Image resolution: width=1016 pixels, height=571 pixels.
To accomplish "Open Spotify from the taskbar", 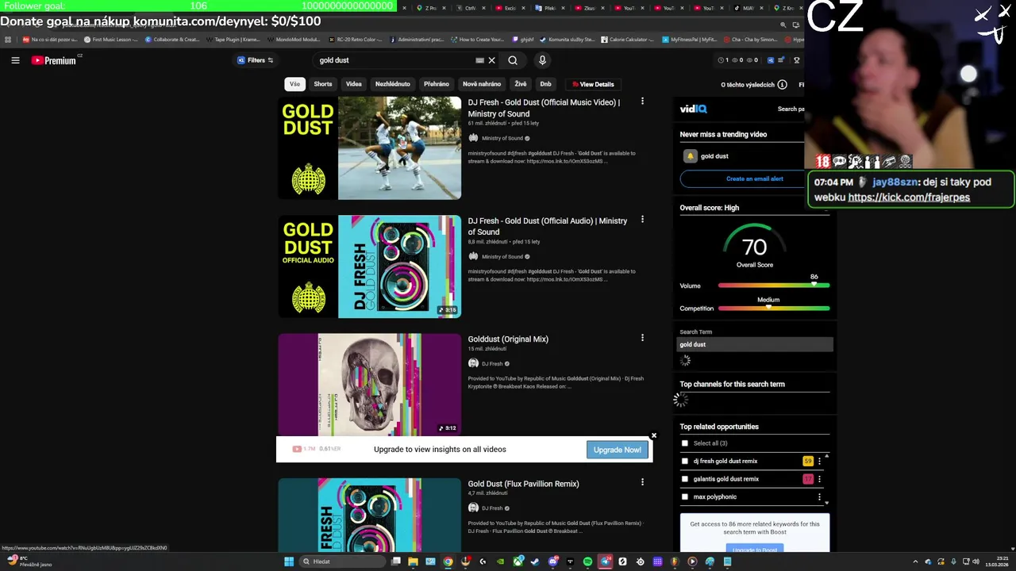I will 587,561.
